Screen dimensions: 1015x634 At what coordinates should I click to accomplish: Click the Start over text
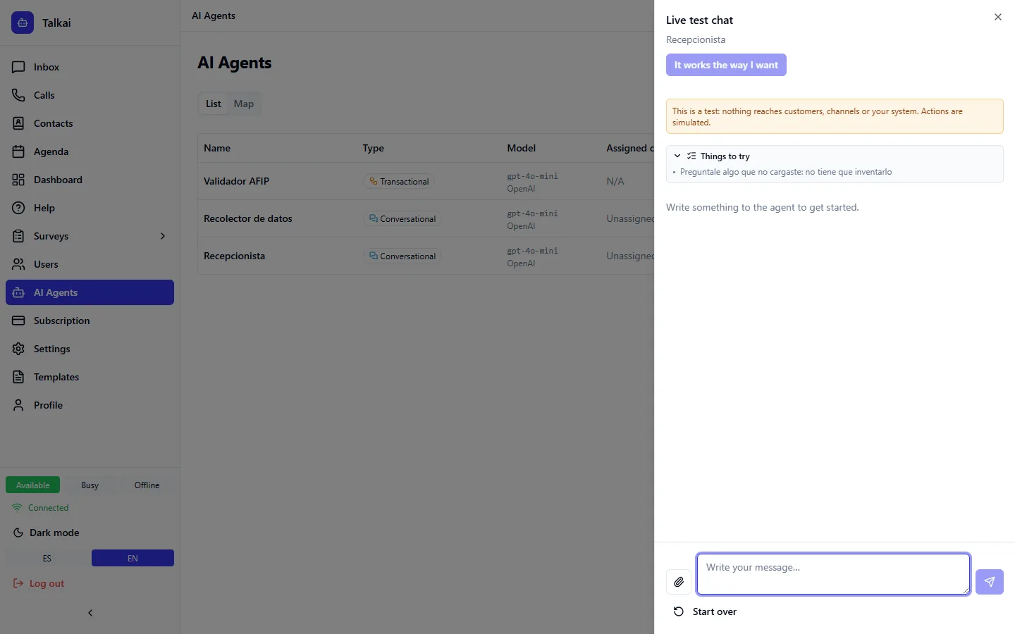[715, 611]
